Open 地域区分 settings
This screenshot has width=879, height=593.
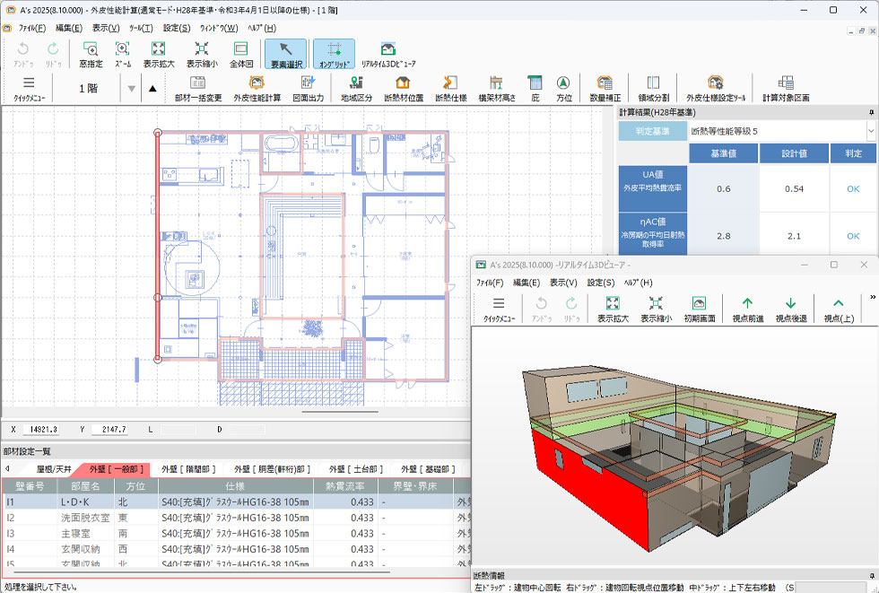[x=357, y=89]
